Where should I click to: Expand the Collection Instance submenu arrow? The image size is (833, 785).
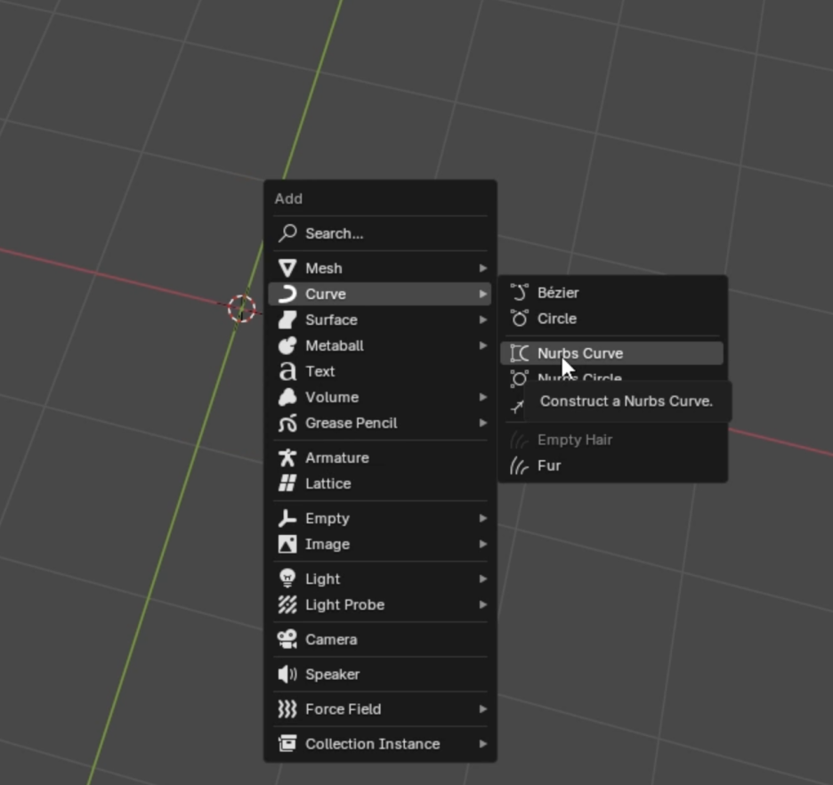coord(483,743)
